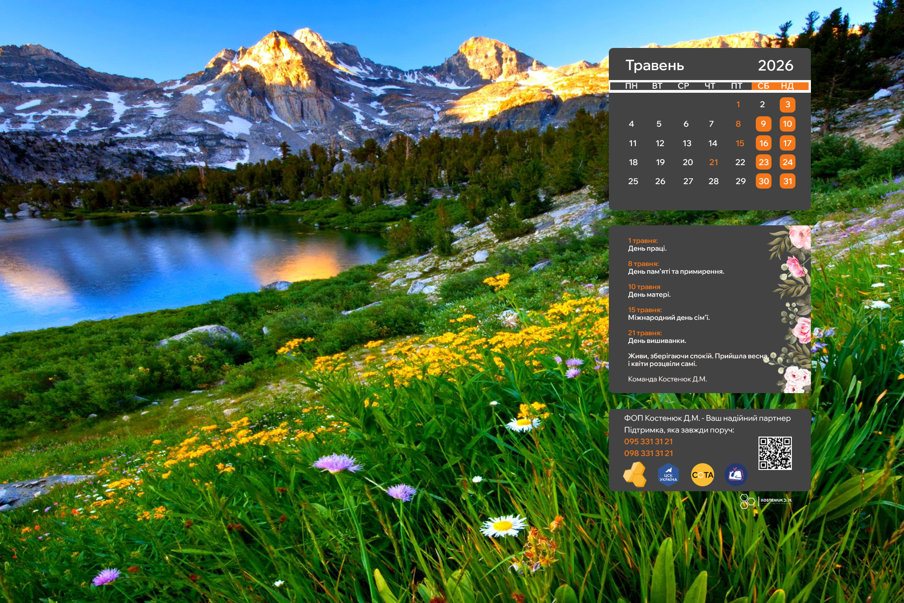Click the white Kosteniuk D.M. hexagon logo
Viewport: 904px width, 603px height.
click(747, 501)
